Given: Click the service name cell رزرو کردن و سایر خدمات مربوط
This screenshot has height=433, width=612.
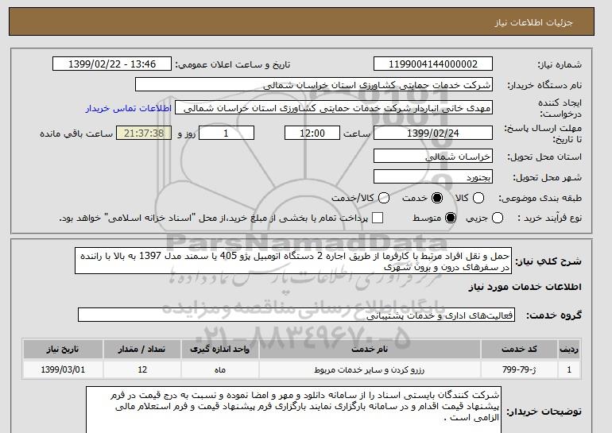Looking at the screenshot, I should tap(370, 369).
